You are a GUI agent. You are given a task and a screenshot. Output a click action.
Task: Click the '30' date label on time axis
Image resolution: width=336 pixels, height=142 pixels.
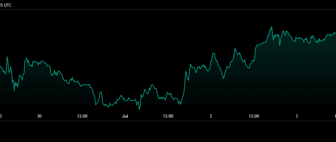coord(39,116)
